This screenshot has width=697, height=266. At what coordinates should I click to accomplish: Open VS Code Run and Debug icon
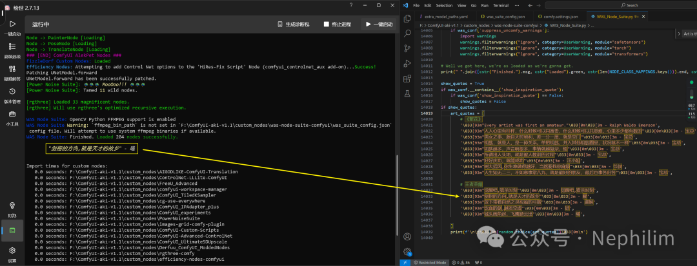tap(407, 63)
